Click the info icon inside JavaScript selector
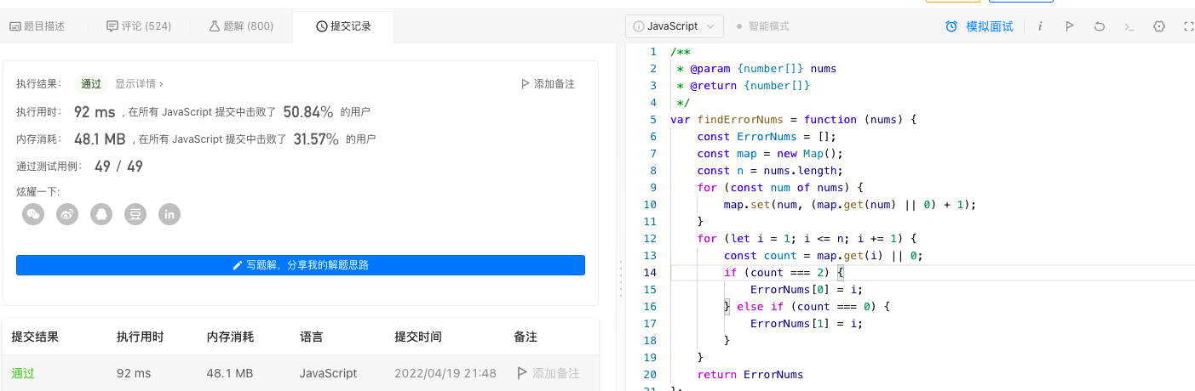The width and height of the screenshot is (1195, 391). (639, 26)
